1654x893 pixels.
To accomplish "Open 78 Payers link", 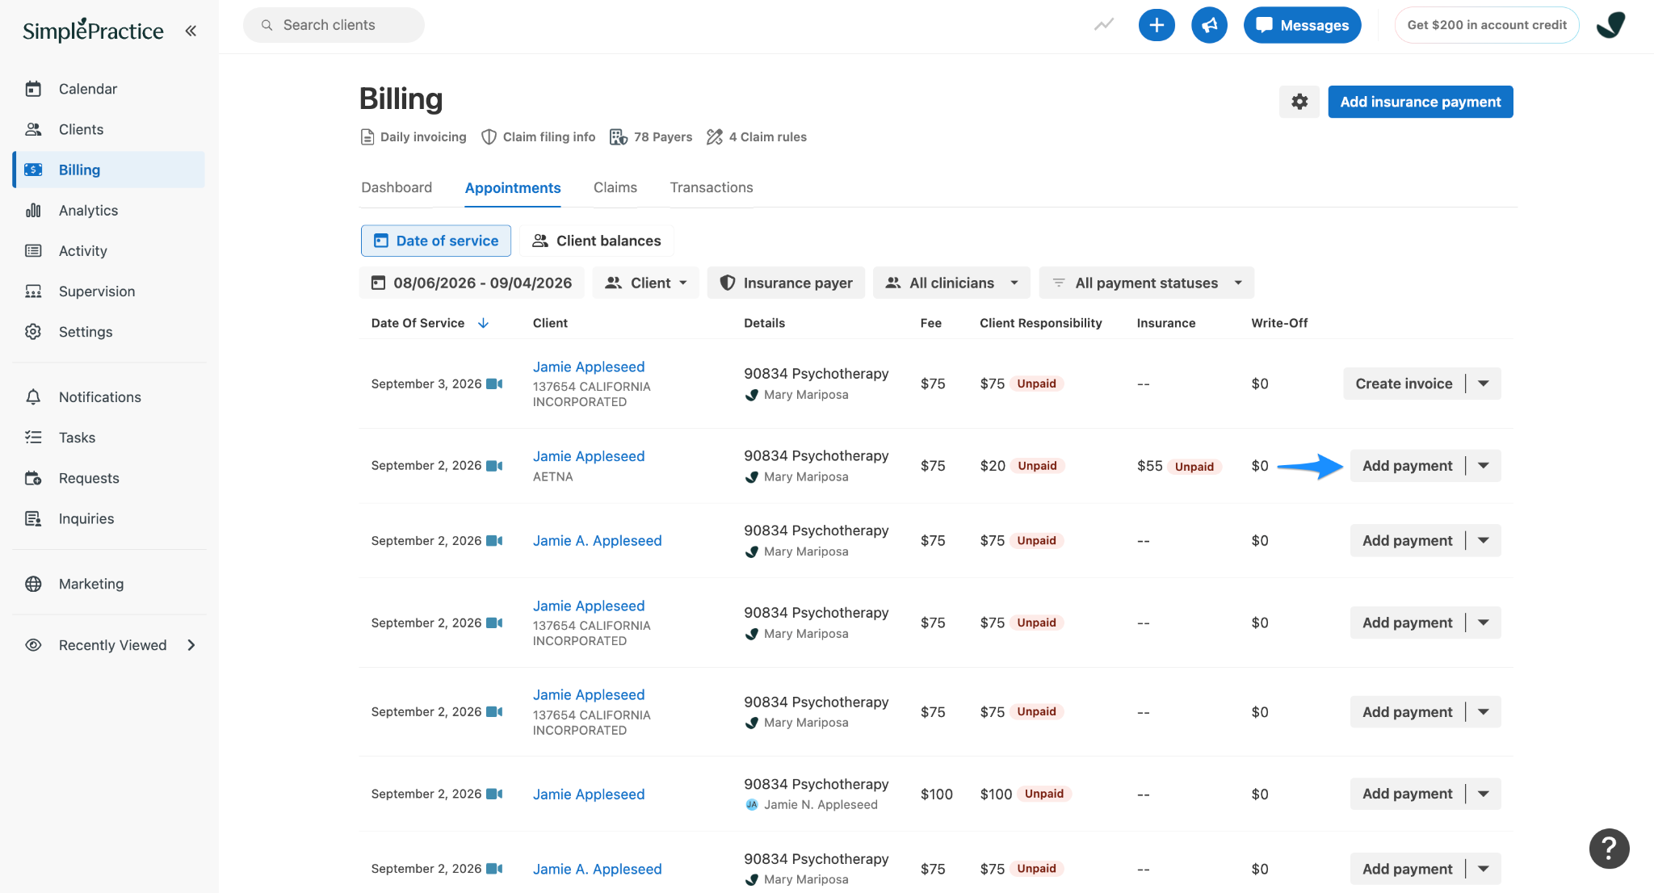I will pyautogui.click(x=651, y=137).
